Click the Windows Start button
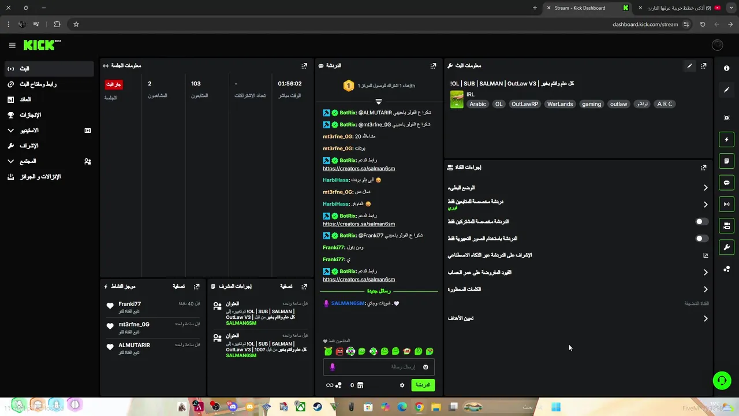This screenshot has height=416, width=739. pos(556,407)
